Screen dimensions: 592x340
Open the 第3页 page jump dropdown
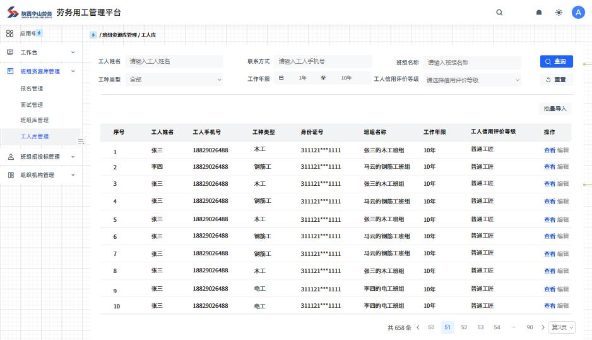tap(562, 327)
